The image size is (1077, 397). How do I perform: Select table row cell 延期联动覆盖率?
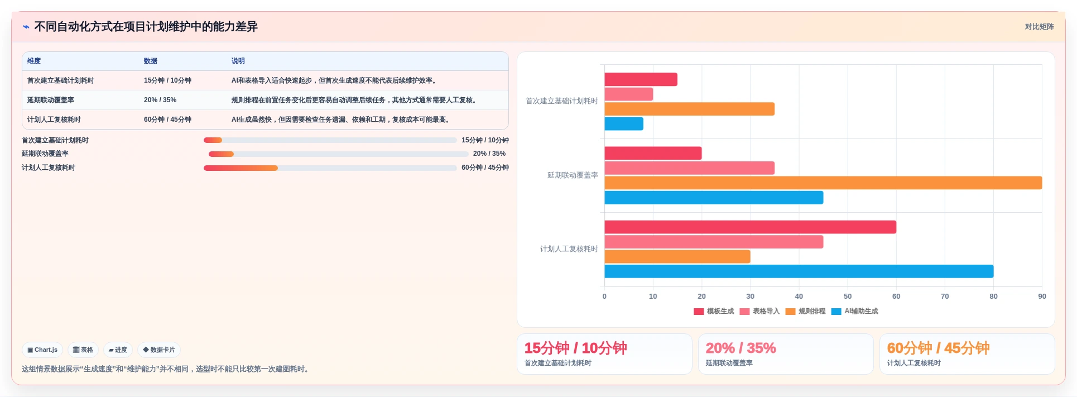coord(51,100)
